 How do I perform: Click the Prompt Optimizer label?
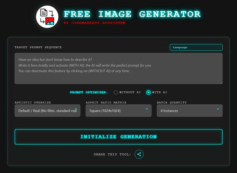[x=89, y=93]
